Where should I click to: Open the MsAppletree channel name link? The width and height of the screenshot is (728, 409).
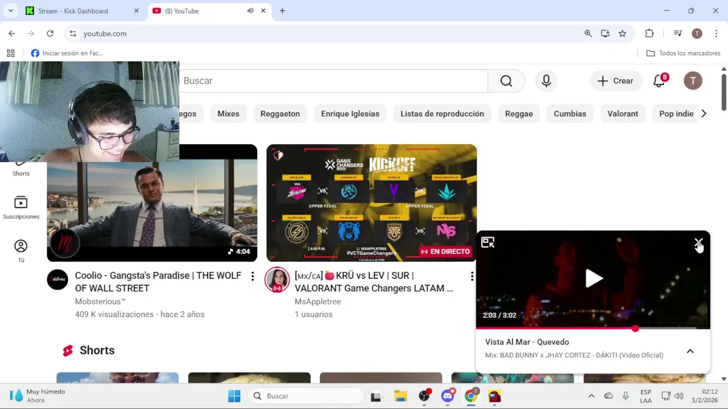tap(317, 302)
